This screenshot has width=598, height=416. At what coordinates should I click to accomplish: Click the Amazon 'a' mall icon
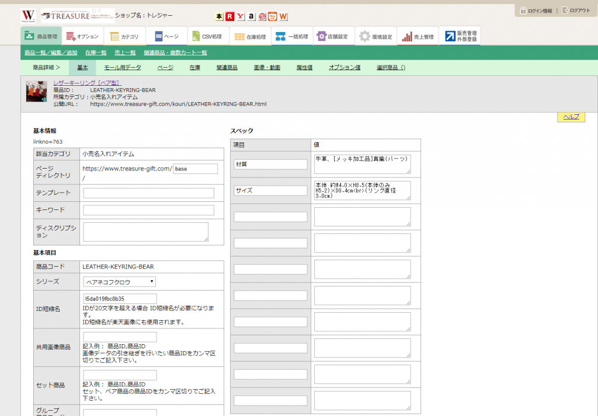pyautogui.click(x=251, y=17)
